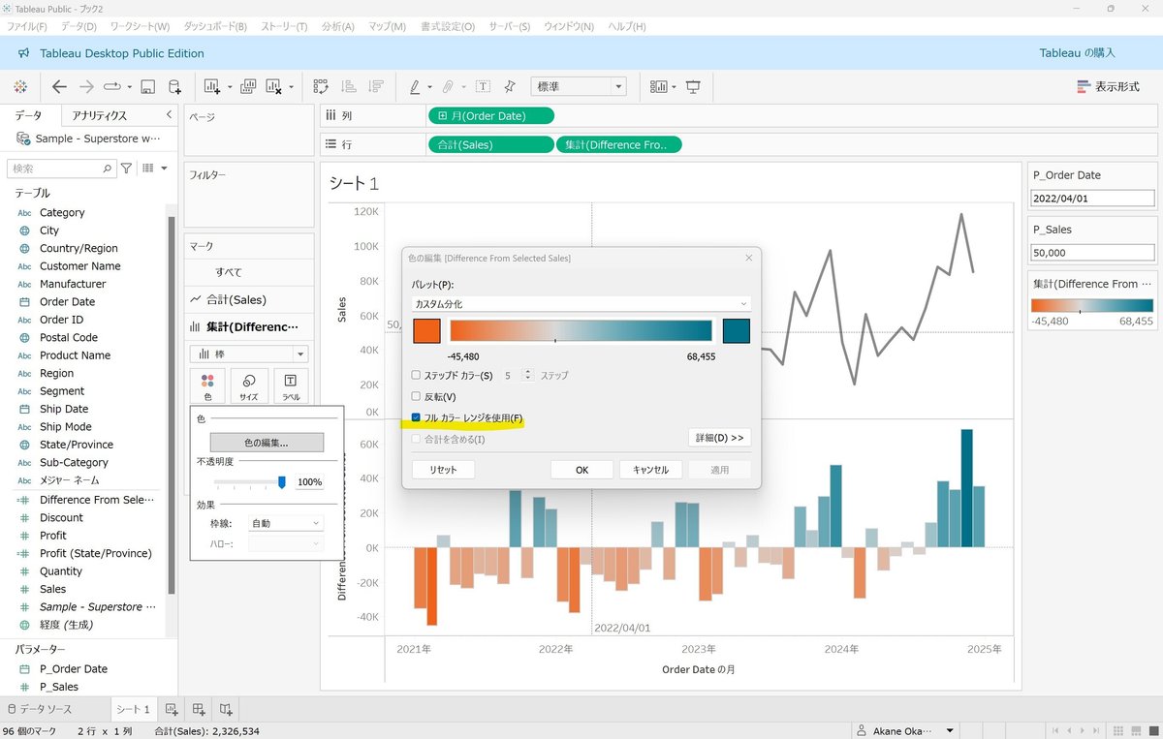The height and width of the screenshot is (739, 1163).
Task: Open the 書式設定(O) menu
Action: pyautogui.click(x=448, y=26)
